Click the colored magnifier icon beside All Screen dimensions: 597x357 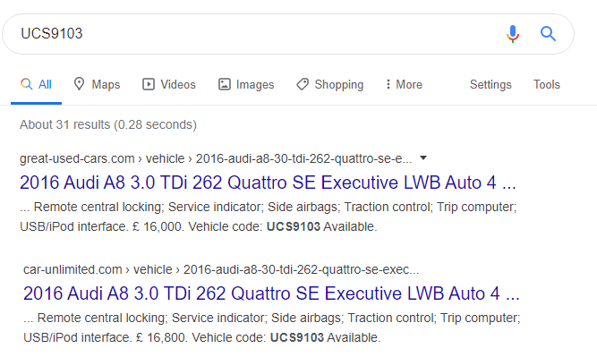[26, 84]
